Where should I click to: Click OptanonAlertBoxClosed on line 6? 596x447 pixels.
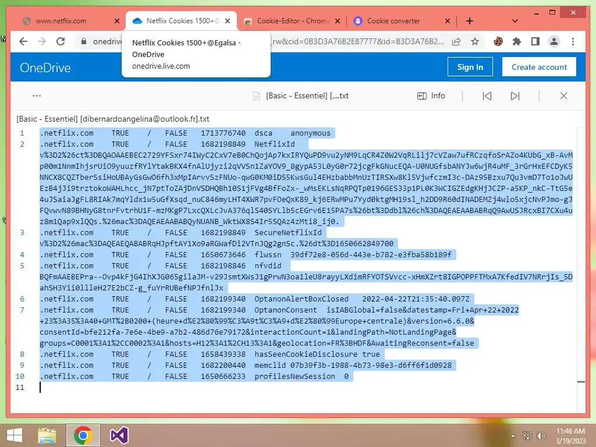(x=301, y=299)
